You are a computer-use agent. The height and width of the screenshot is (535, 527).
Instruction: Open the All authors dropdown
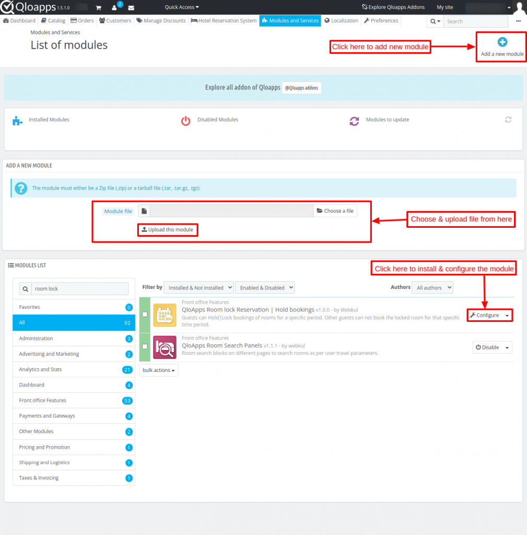click(432, 288)
